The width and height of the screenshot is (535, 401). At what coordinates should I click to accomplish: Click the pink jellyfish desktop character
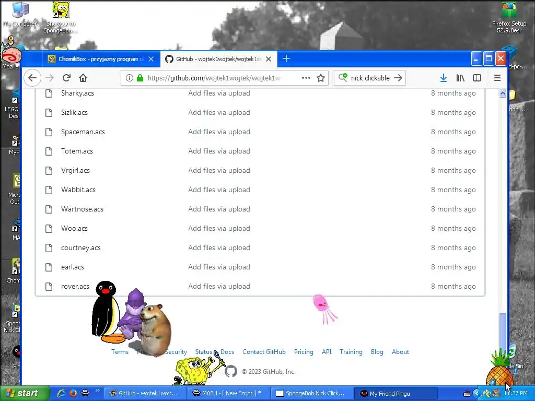click(x=324, y=309)
